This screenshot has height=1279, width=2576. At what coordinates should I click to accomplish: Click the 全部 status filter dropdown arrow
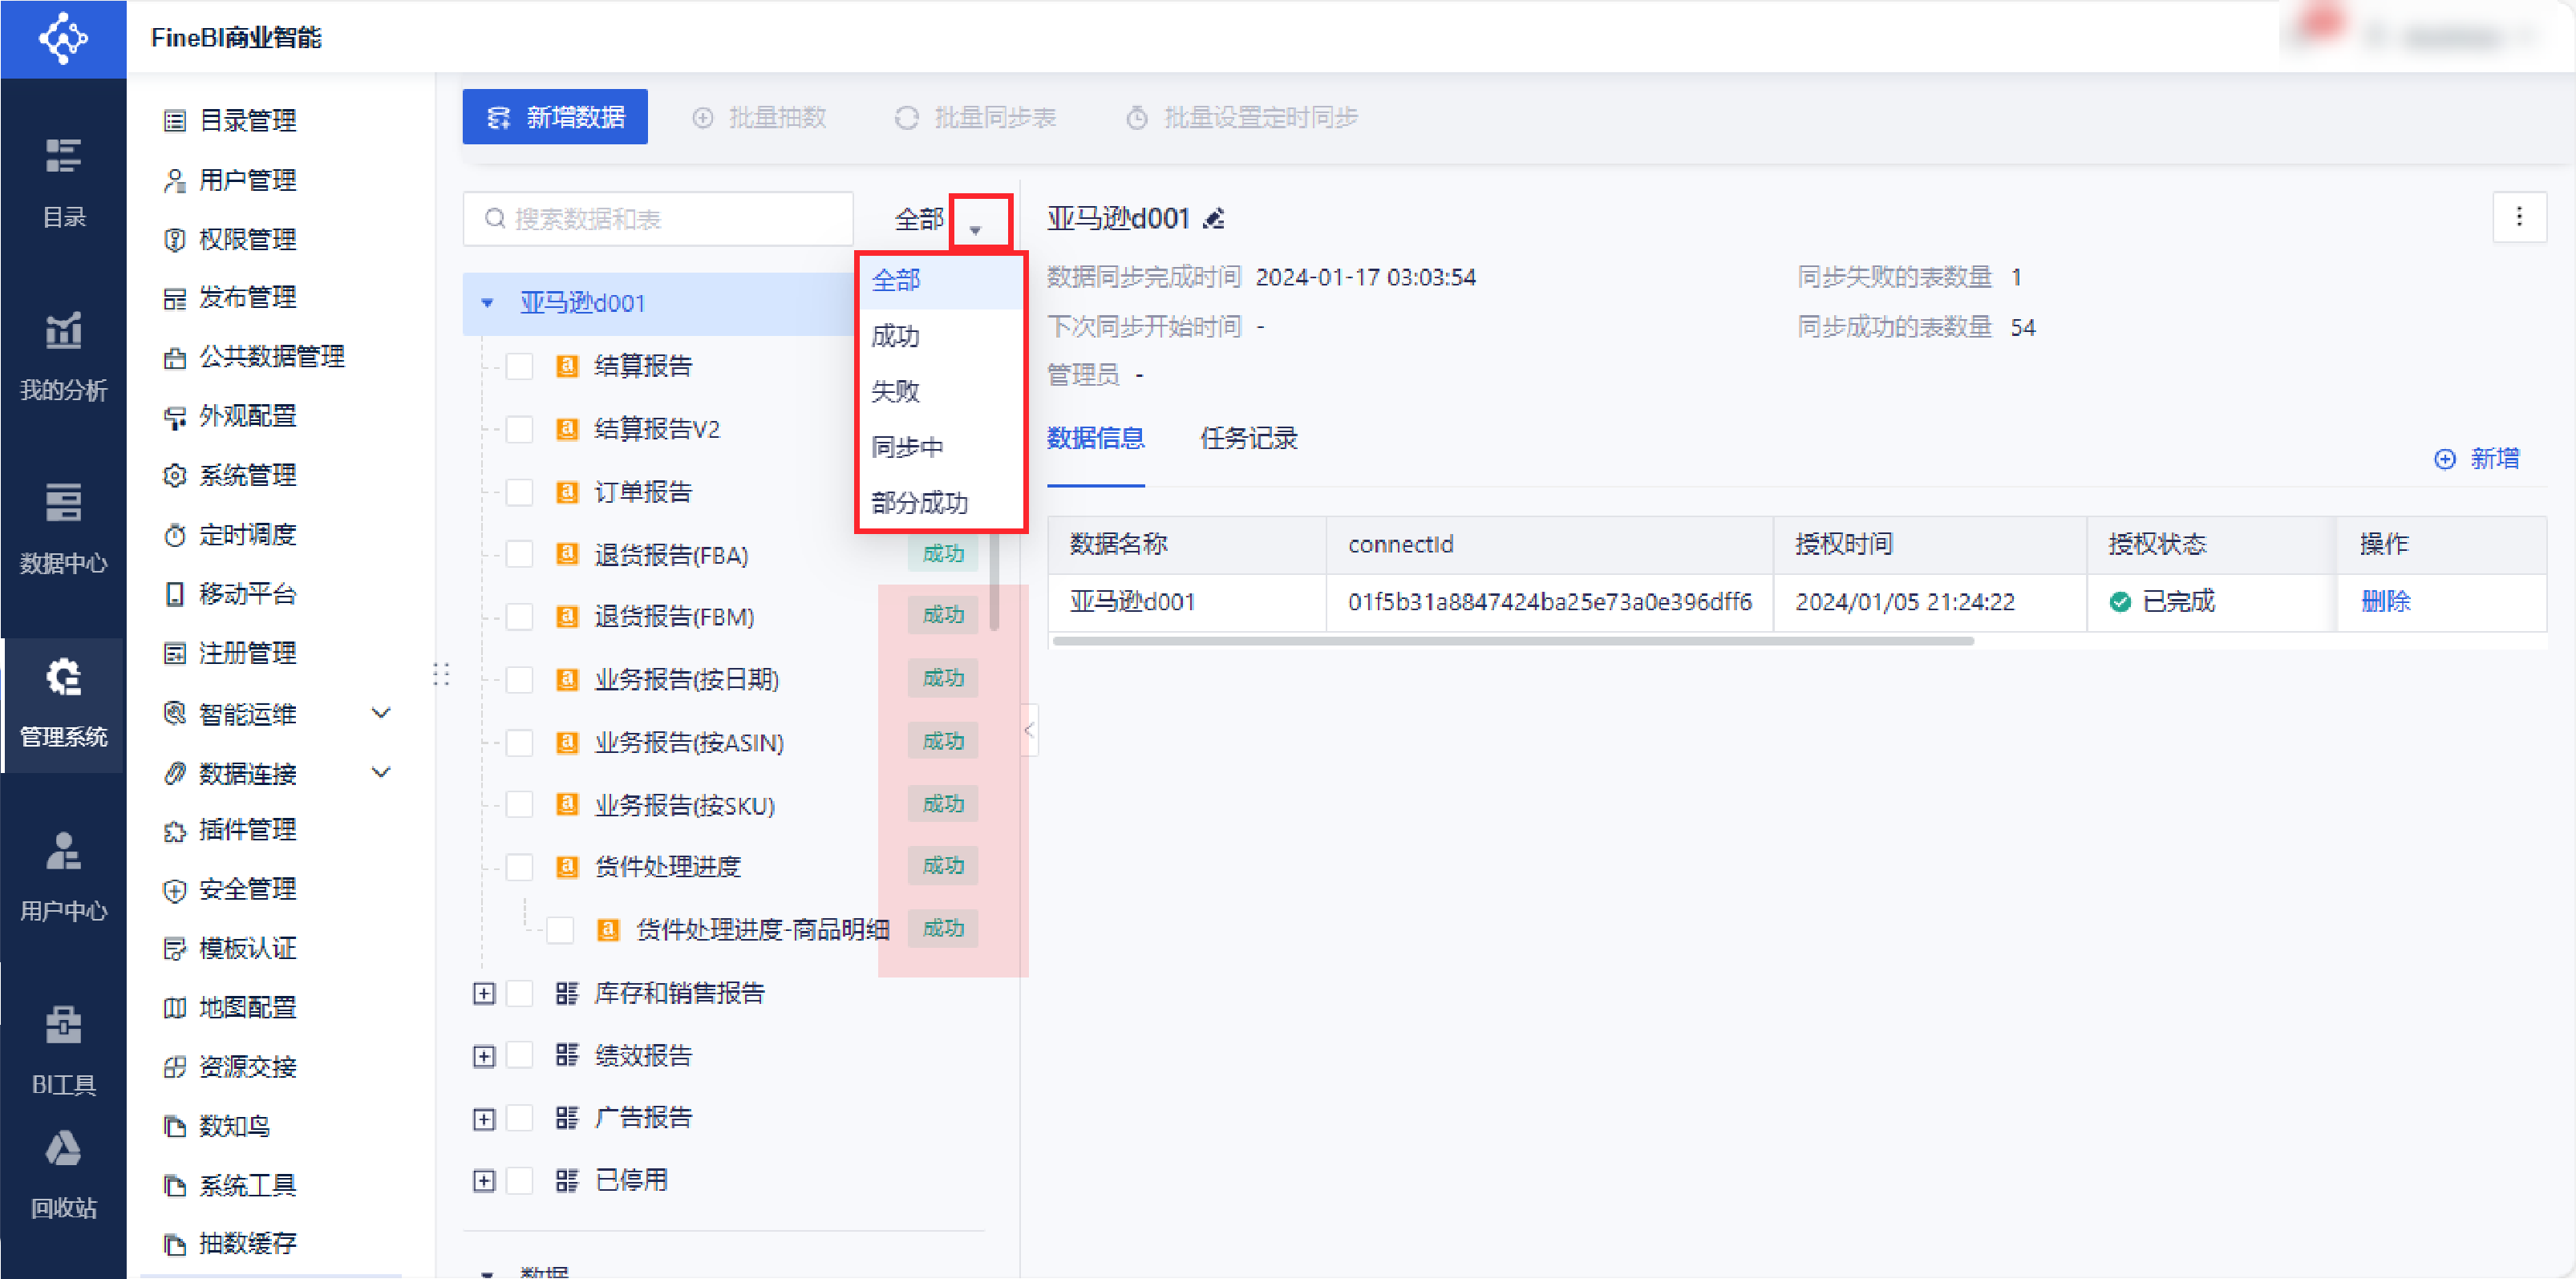975,229
